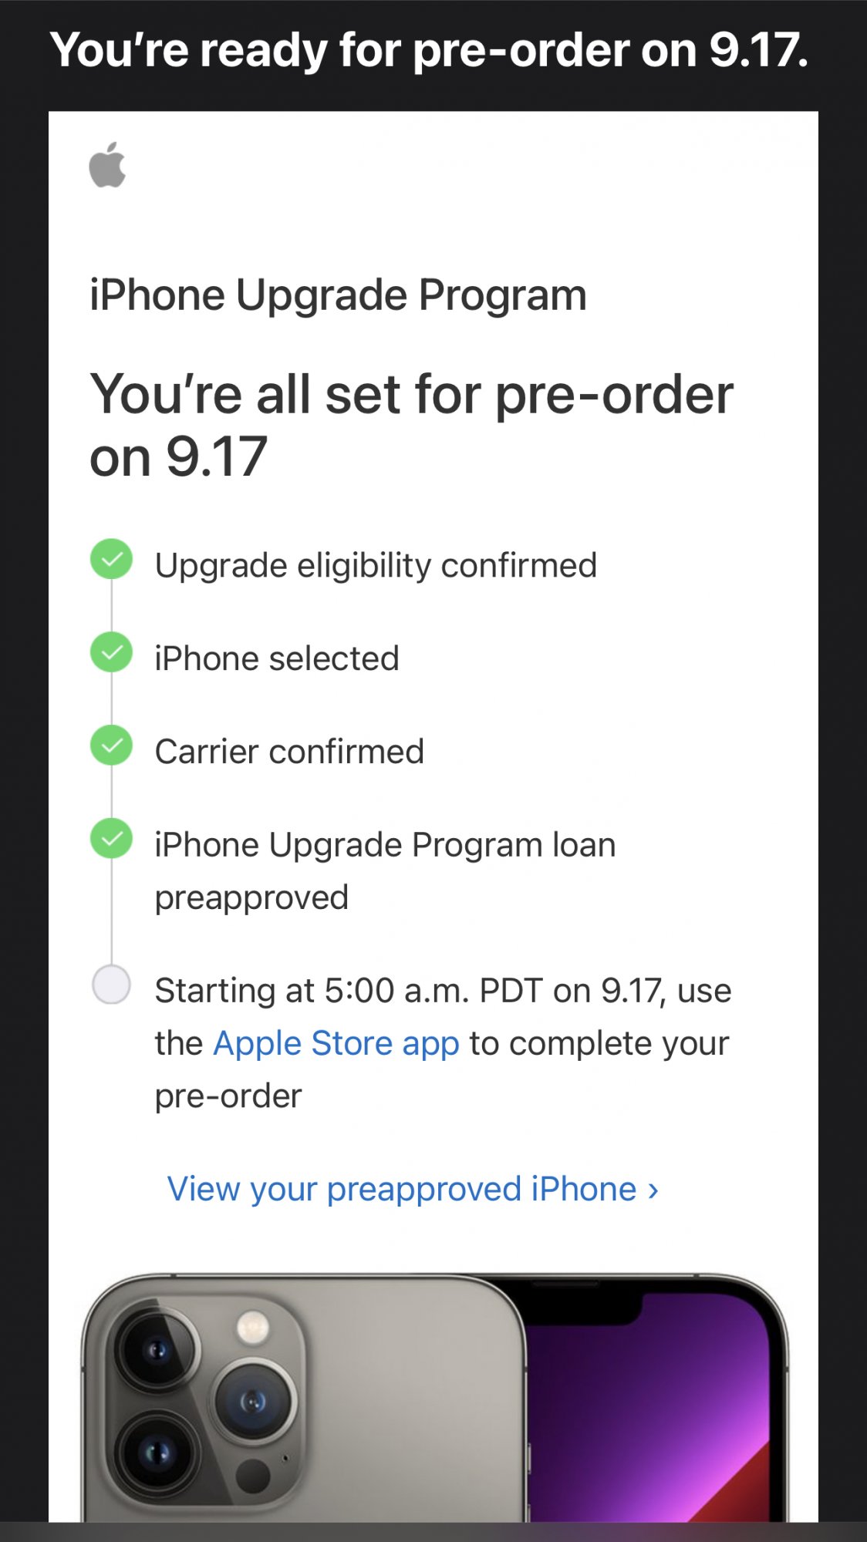Select the empty circle for the pending step

pyautogui.click(x=112, y=985)
